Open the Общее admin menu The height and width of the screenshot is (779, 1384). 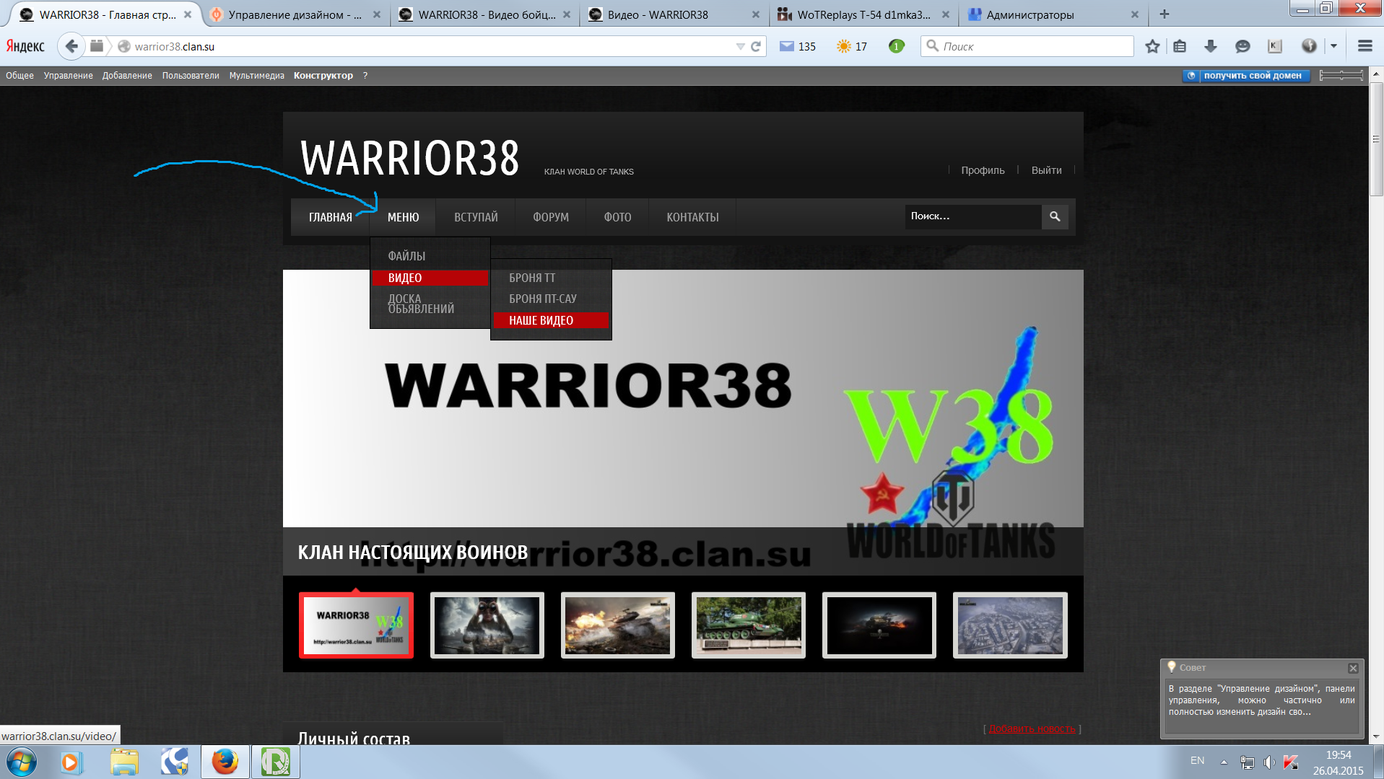pos(19,76)
